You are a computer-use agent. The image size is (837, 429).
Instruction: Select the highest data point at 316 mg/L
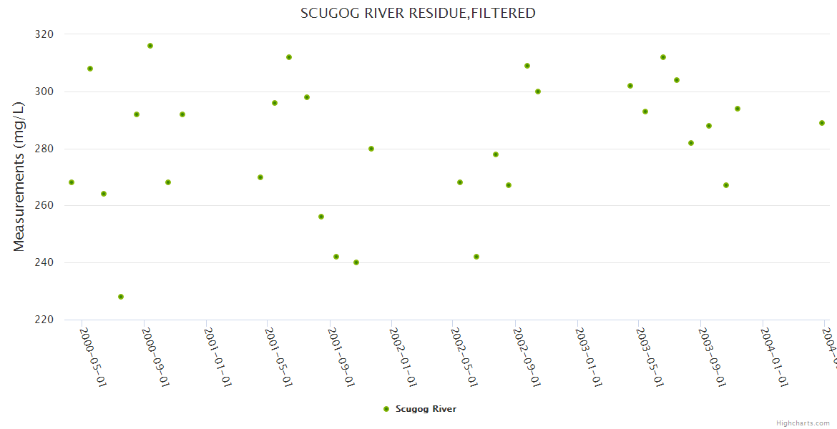coord(150,46)
